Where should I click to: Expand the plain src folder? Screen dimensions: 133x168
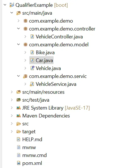pos(12,124)
